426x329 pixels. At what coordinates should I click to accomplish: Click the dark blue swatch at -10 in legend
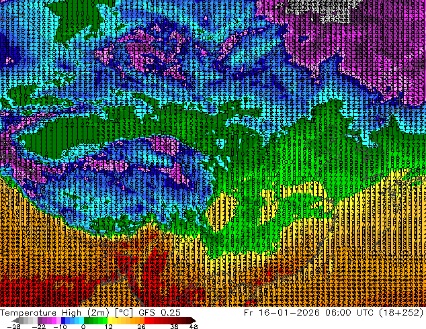tap(63, 320)
